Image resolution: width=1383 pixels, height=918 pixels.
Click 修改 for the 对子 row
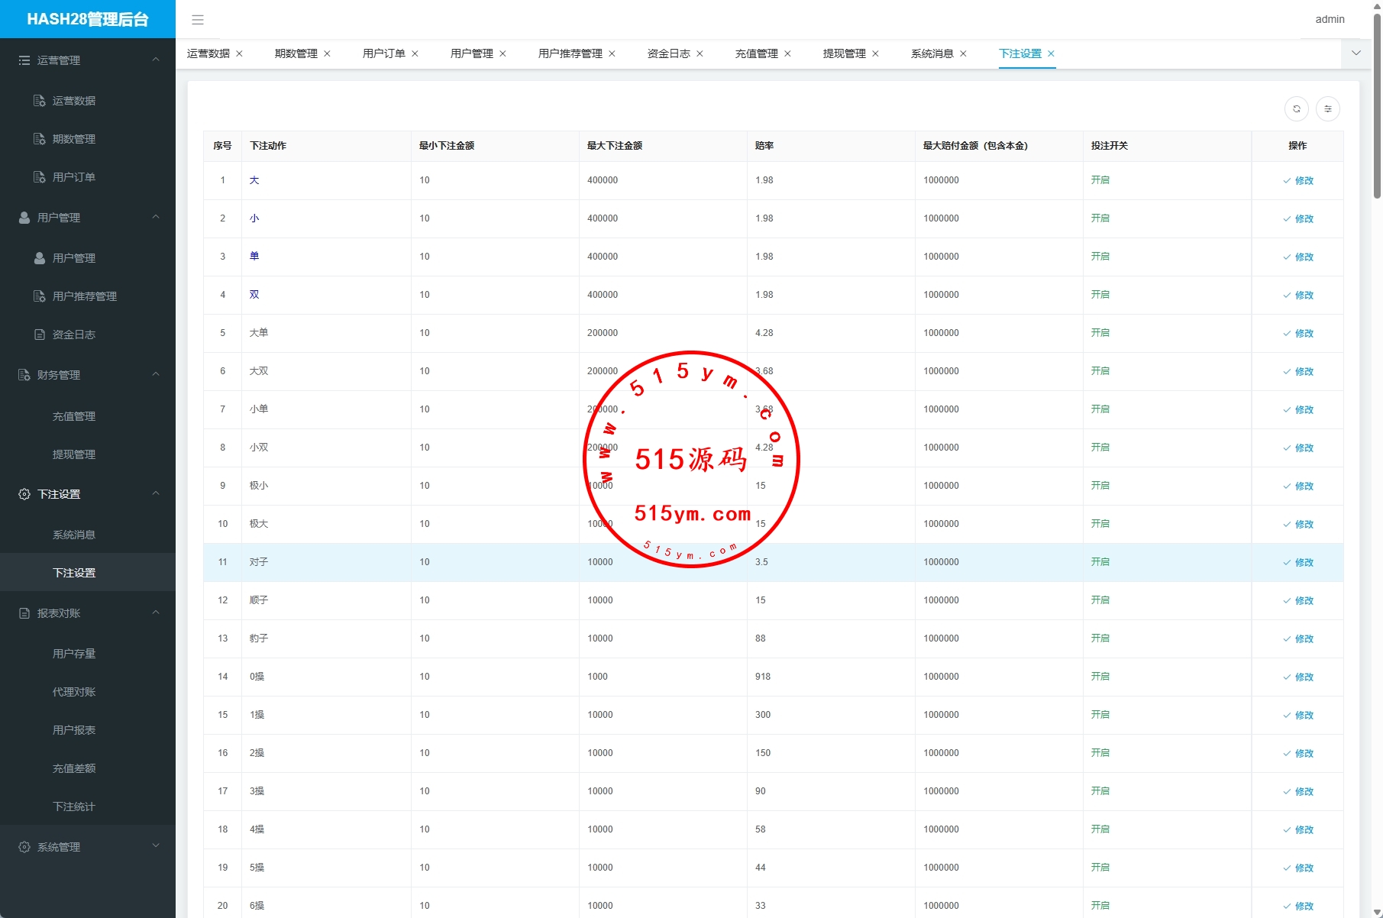click(x=1298, y=563)
